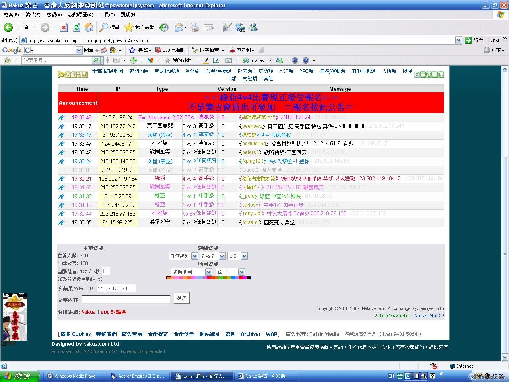
Task: Click the Print icon in toolbar
Action: pyautogui.click(x=194, y=27)
